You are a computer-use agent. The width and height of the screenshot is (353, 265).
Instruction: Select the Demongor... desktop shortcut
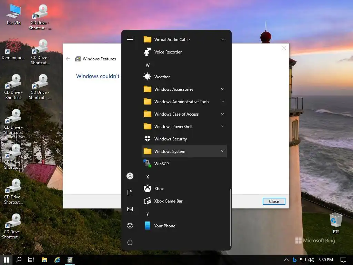click(13, 49)
